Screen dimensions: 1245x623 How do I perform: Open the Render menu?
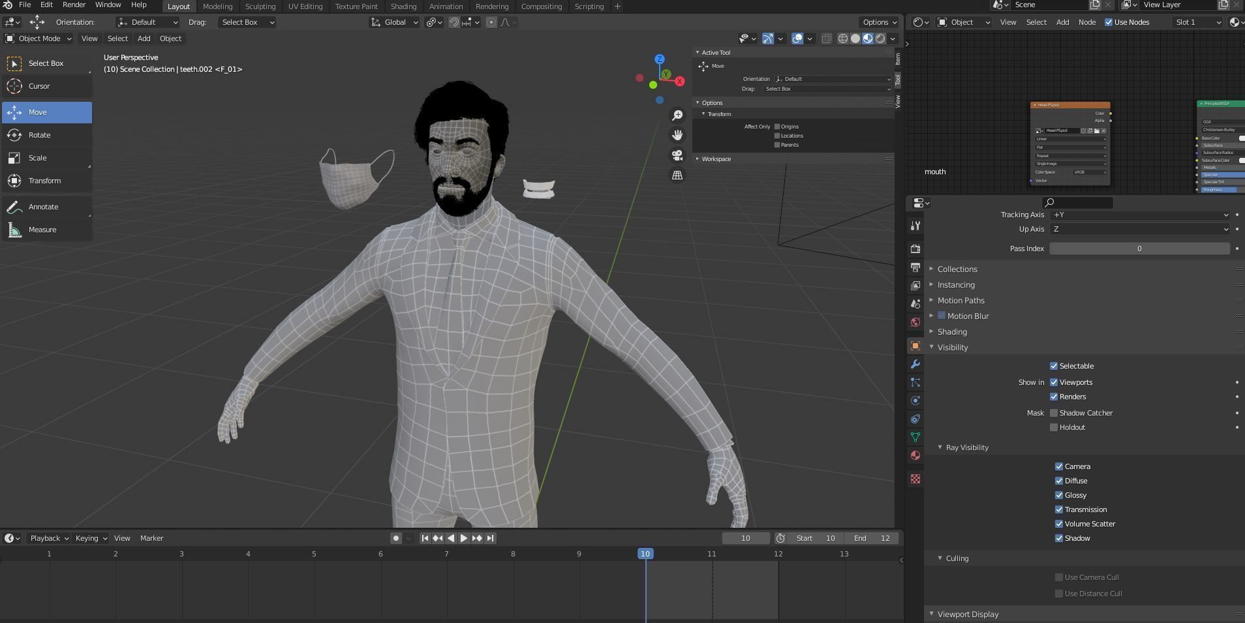(x=74, y=5)
